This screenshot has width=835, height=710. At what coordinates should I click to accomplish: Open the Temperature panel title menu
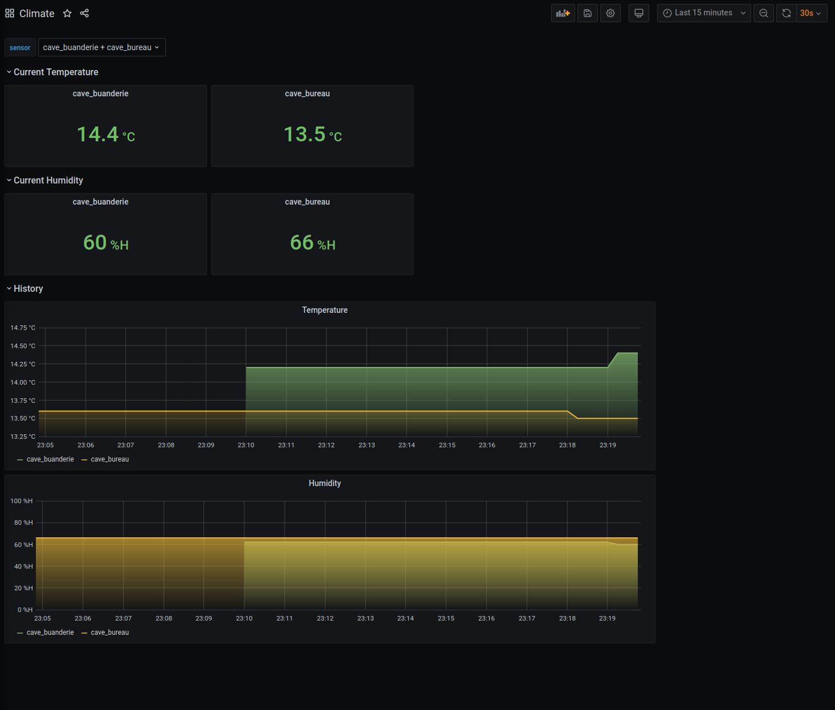[x=324, y=310]
